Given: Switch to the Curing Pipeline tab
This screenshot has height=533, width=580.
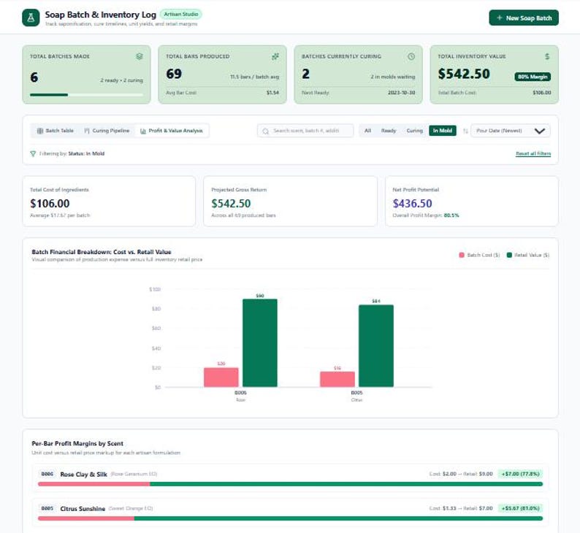Looking at the screenshot, I should tap(107, 131).
